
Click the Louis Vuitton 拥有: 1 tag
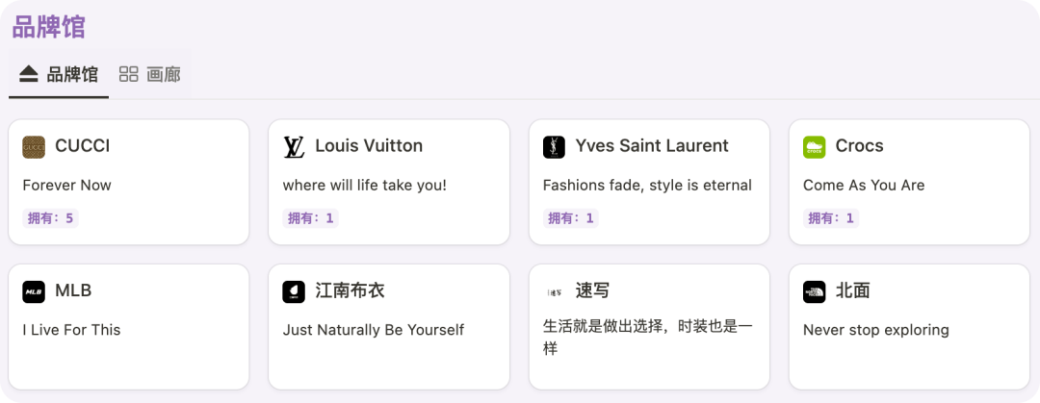point(311,218)
